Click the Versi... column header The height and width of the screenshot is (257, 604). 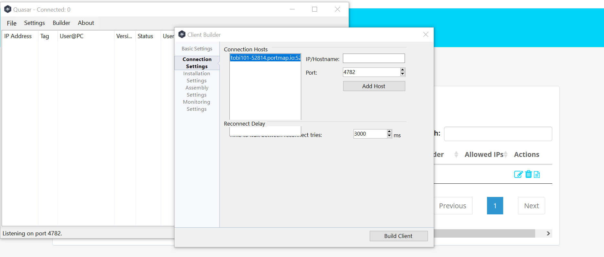[125, 36]
